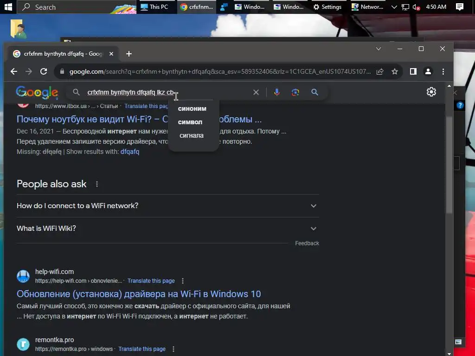475x356 pixels.
Task: Open the notification center icon
Action: coord(460,6)
